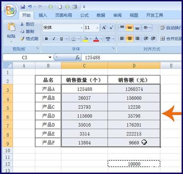
Task: Expand border style options arrow
Action: (79, 39)
